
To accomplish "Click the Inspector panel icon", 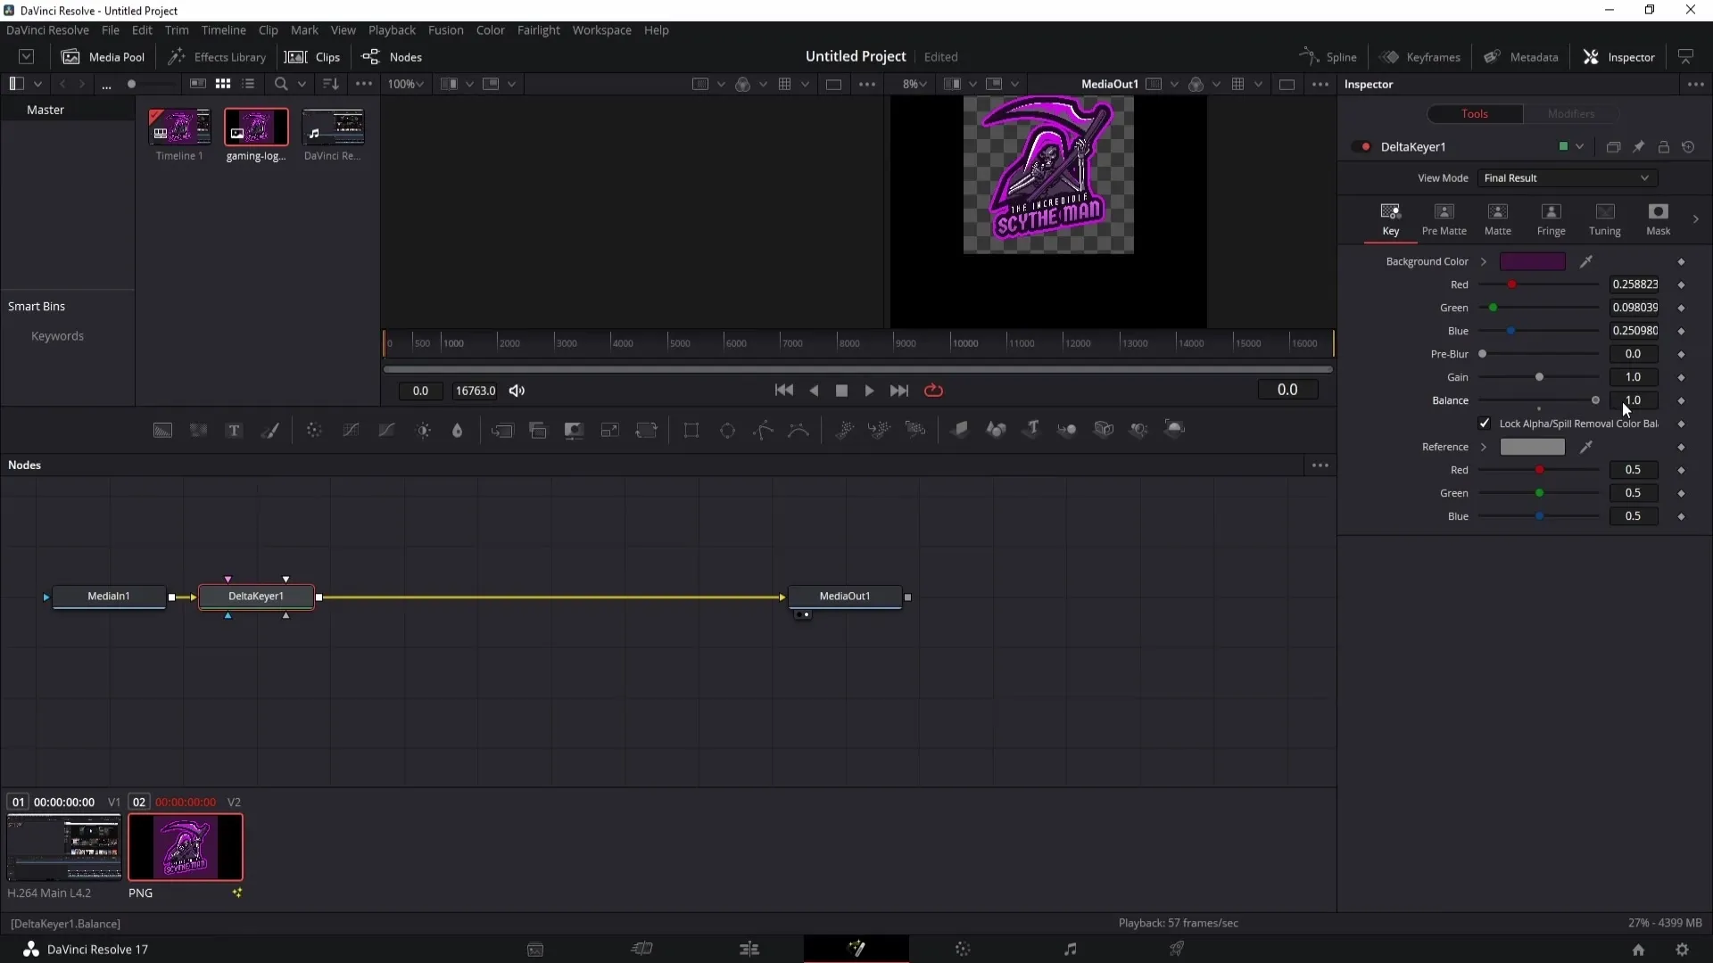I will [x=1594, y=56].
